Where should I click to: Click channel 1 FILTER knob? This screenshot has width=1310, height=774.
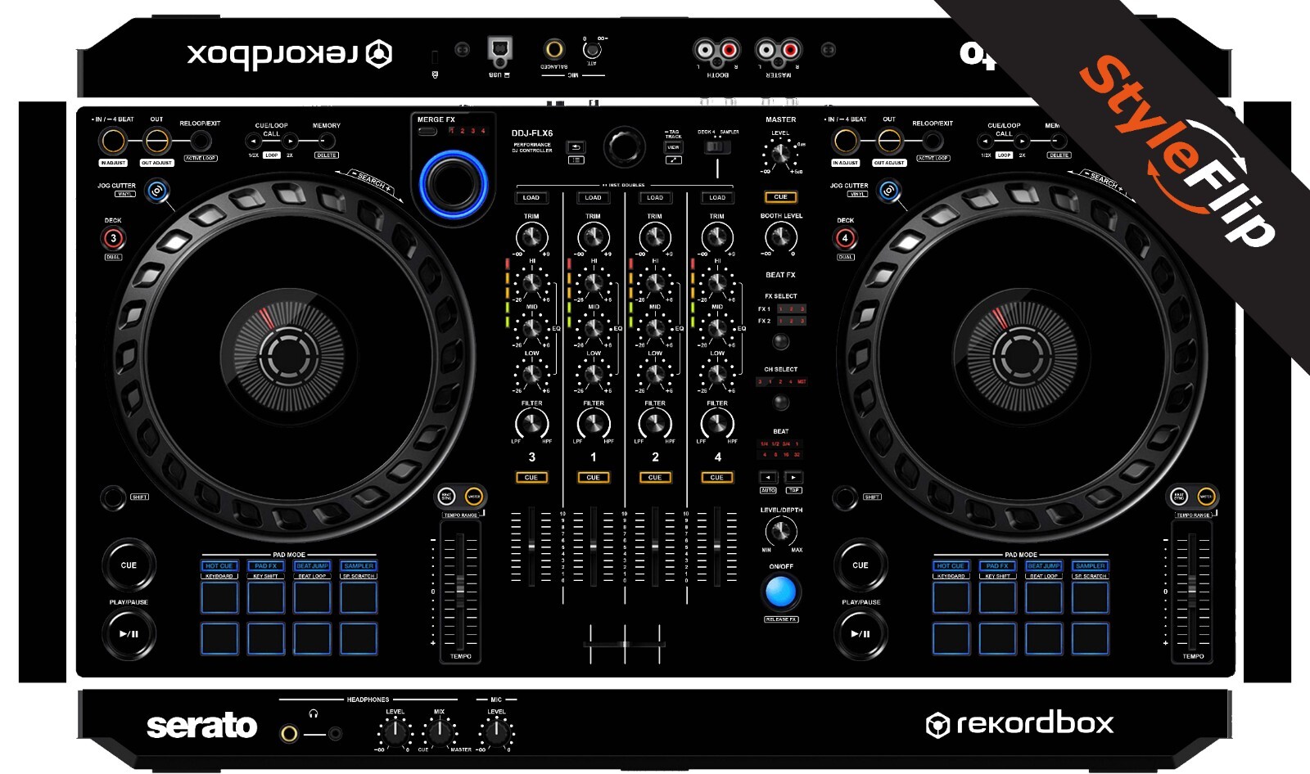[x=594, y=424]
